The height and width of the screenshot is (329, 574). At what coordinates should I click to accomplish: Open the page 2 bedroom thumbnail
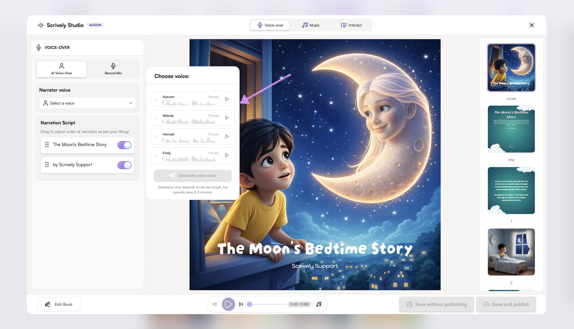pyautogui.click(x=511, y=252)
